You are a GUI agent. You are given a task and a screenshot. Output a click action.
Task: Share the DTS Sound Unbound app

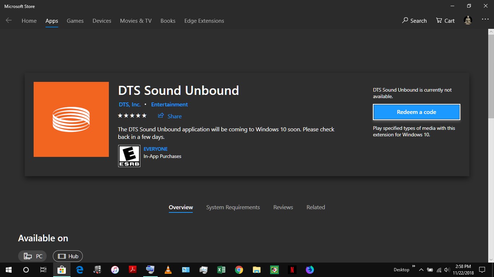[170, 116]
